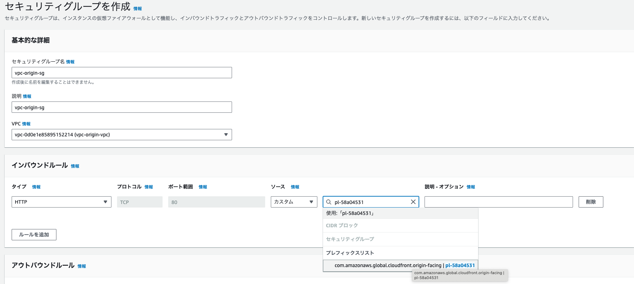The height and width of the screenshot is (284, 634).
Task: Open the VPC selection dropdown
Action: point(122,135)
